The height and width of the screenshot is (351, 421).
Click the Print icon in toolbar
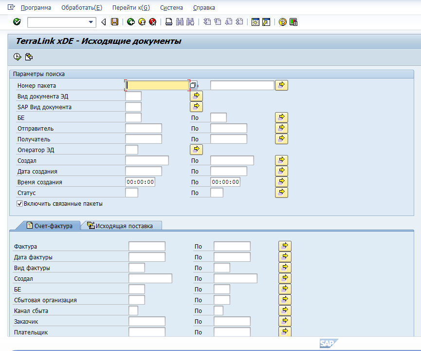click(x=168, y=22)
